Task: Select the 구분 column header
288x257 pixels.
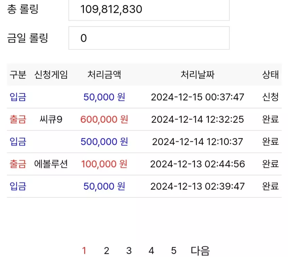Action: point(18,75)
